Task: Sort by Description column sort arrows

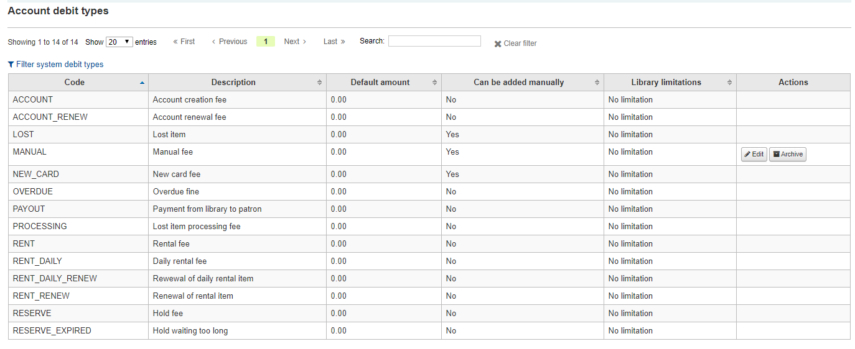Action: pyautogui.click(x=319, y=83)
